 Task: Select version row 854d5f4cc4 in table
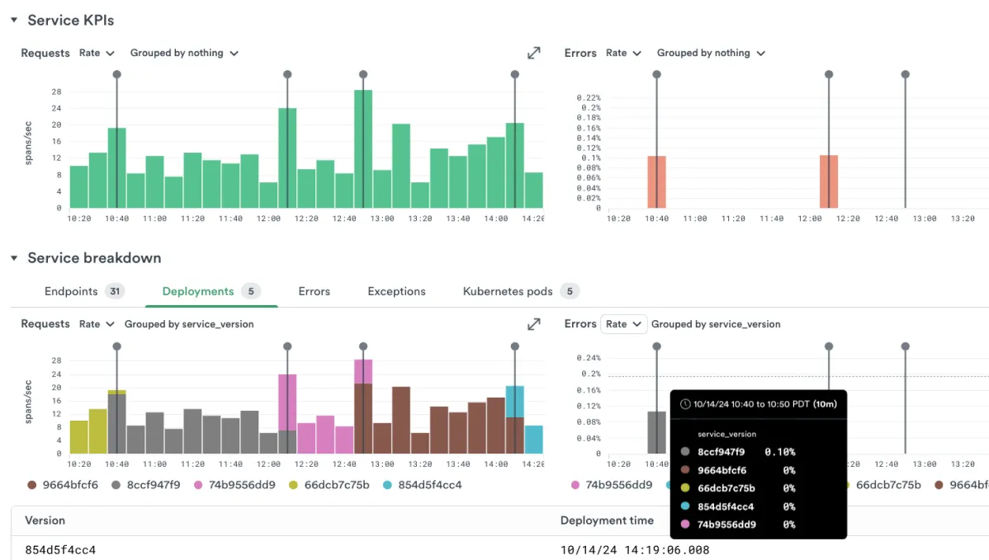(x=60, y=550)
